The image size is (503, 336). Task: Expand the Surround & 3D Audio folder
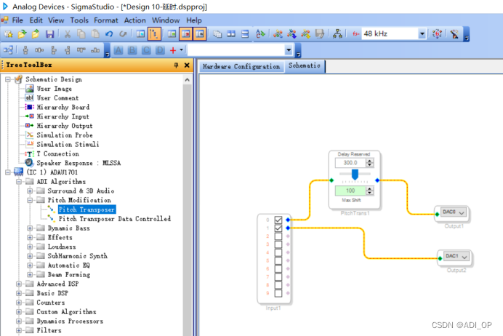(30, 191)
